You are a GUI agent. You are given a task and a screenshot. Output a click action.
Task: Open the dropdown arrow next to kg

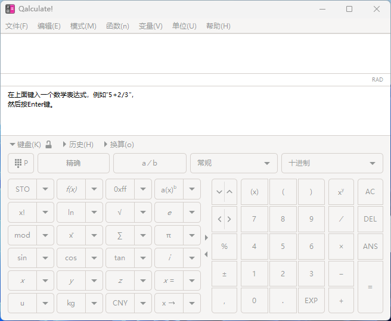pos(94,303)
